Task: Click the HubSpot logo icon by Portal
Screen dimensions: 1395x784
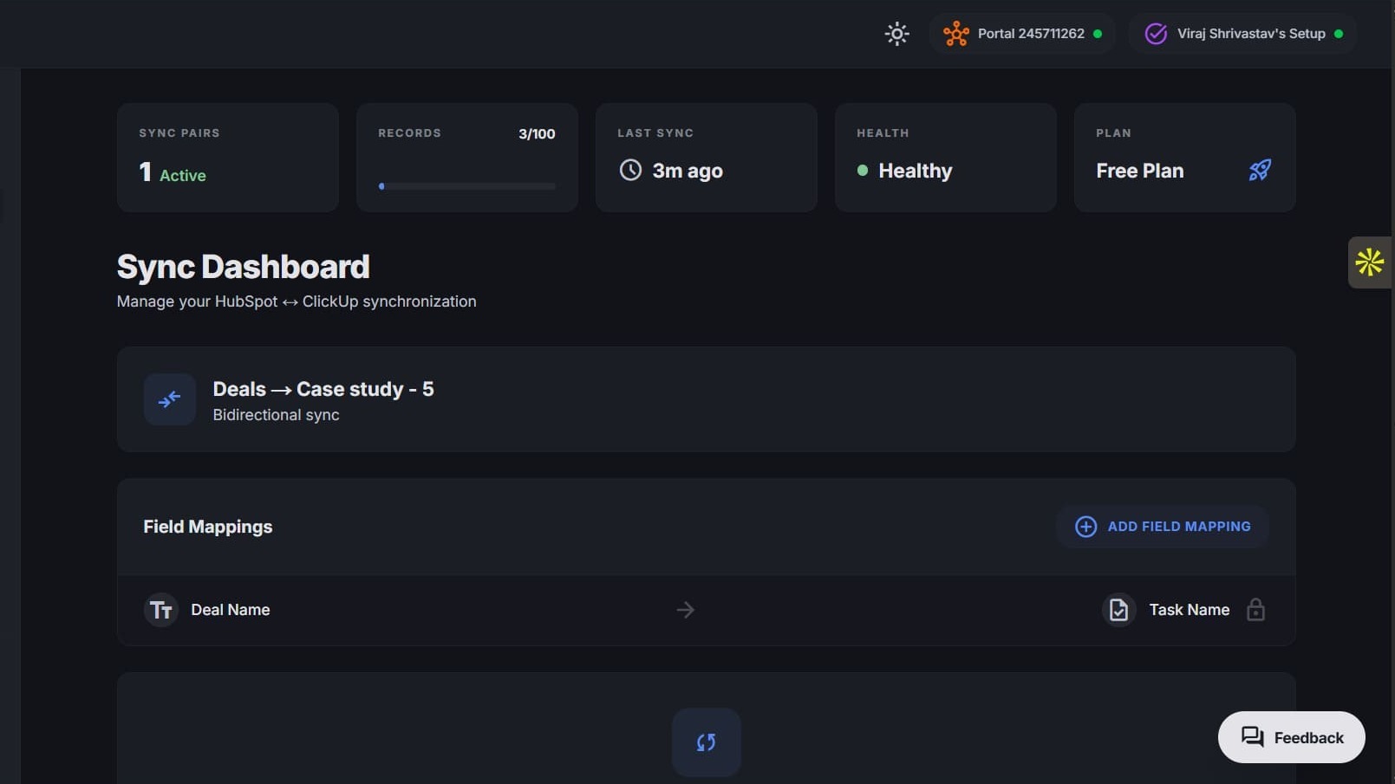Action: pos(955,34)
